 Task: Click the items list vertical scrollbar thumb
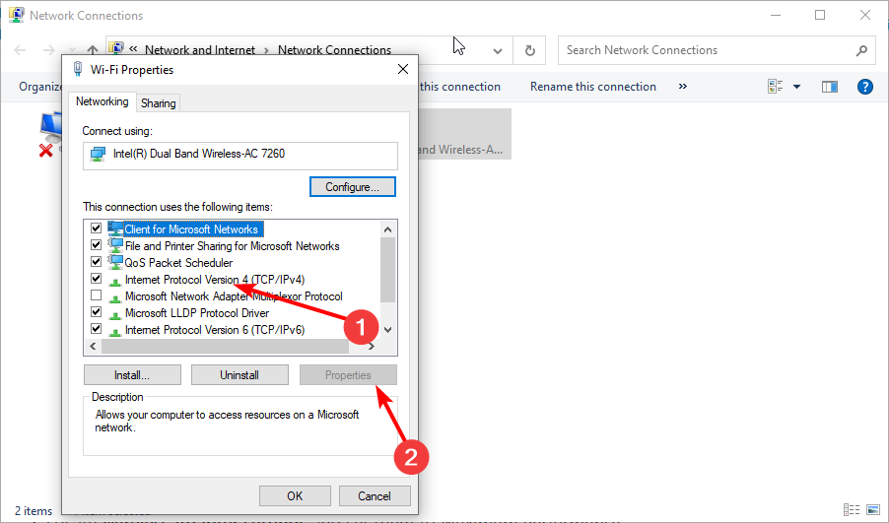coord(387,270)
